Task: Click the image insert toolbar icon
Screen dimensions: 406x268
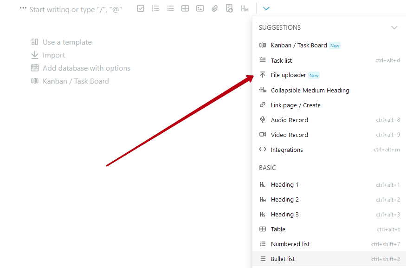Action: coord(200,8)
